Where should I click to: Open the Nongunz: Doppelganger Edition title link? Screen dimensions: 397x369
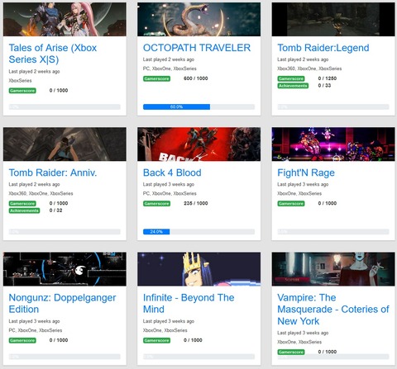pyautogui.click(x=62, y=303)
